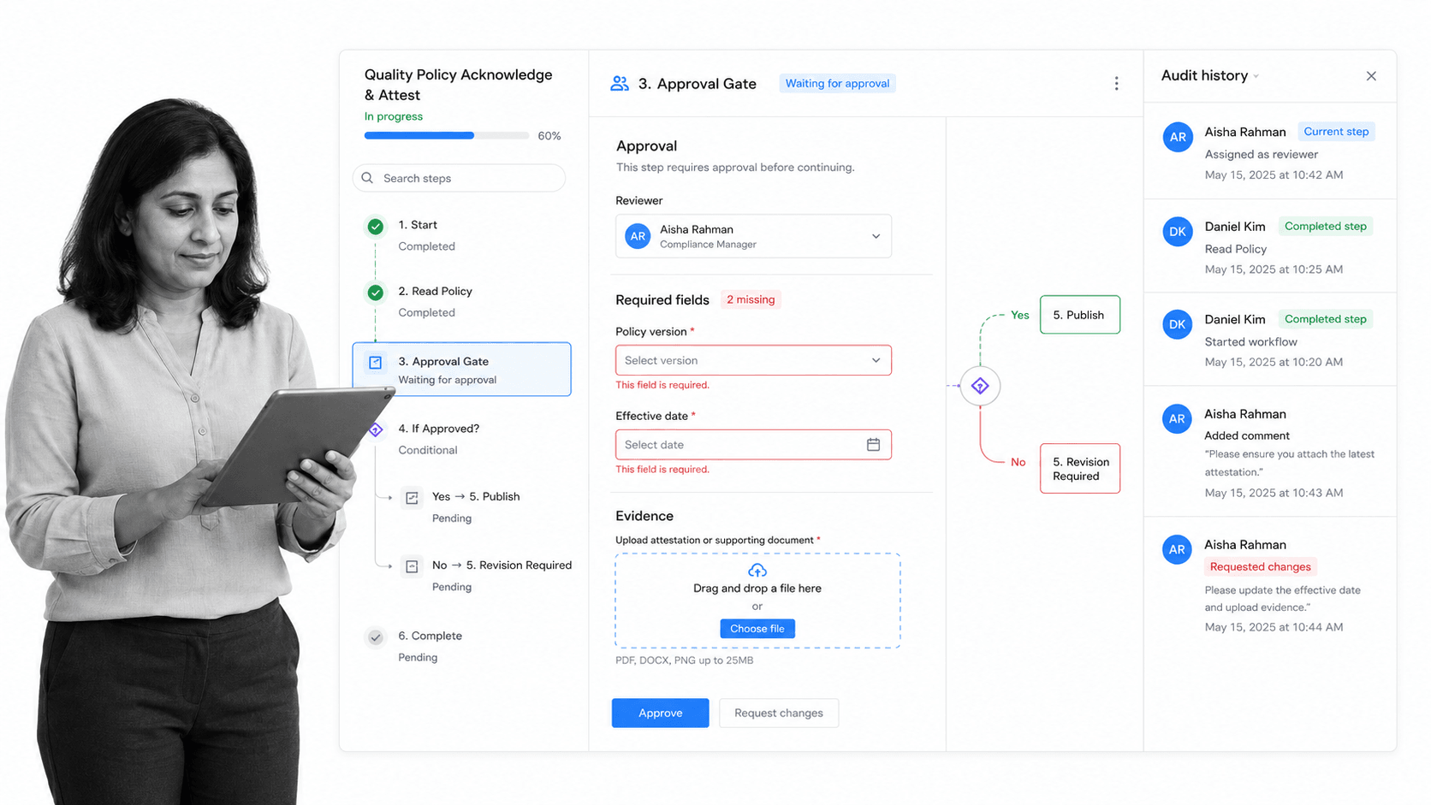
Task: Click the Effective date Select date field
Action: (753, 445)
